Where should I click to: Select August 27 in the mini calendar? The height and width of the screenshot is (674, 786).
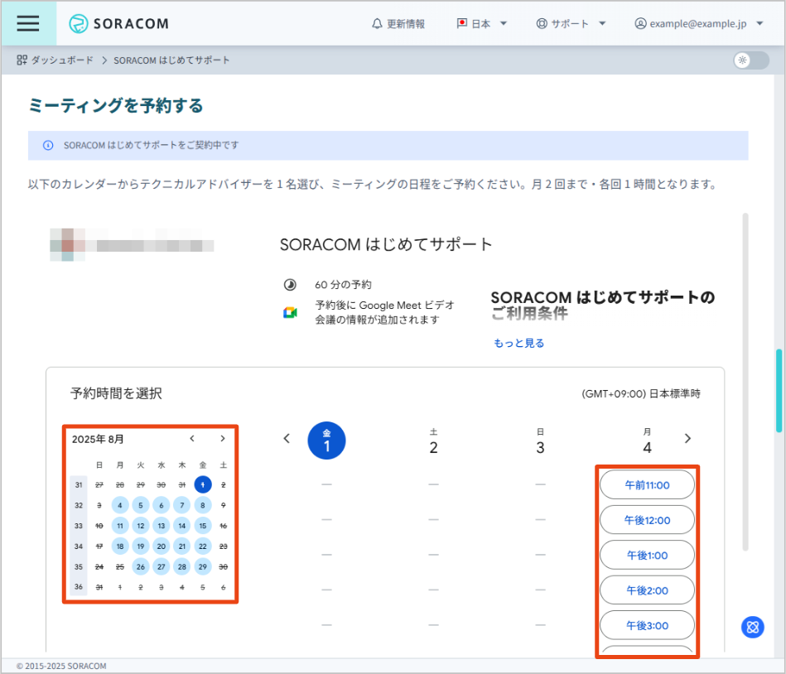tap(162, 566)
